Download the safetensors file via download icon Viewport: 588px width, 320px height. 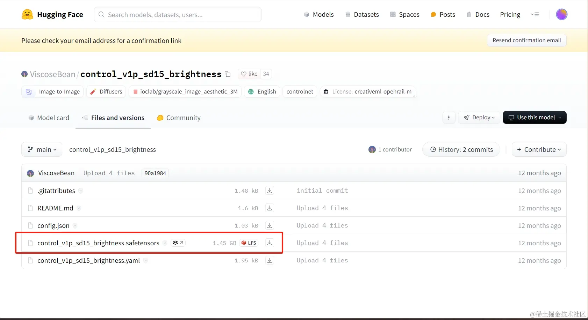(270, 243)
